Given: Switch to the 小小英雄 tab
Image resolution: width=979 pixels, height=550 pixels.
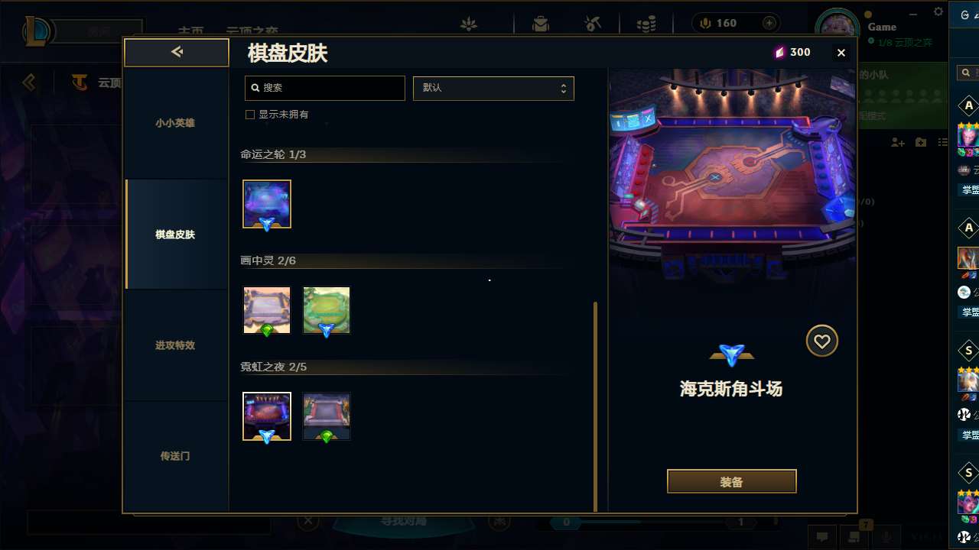Looking at the screenshot, I should [175, 123].
